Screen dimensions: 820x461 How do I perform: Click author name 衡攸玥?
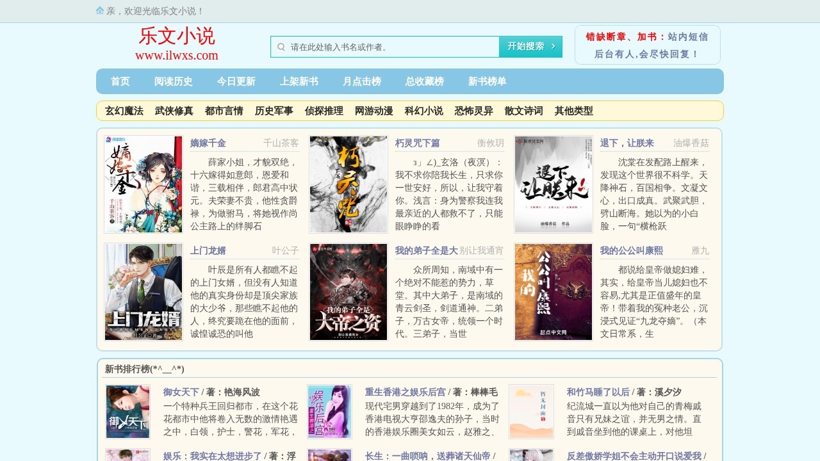click(491, 143)
